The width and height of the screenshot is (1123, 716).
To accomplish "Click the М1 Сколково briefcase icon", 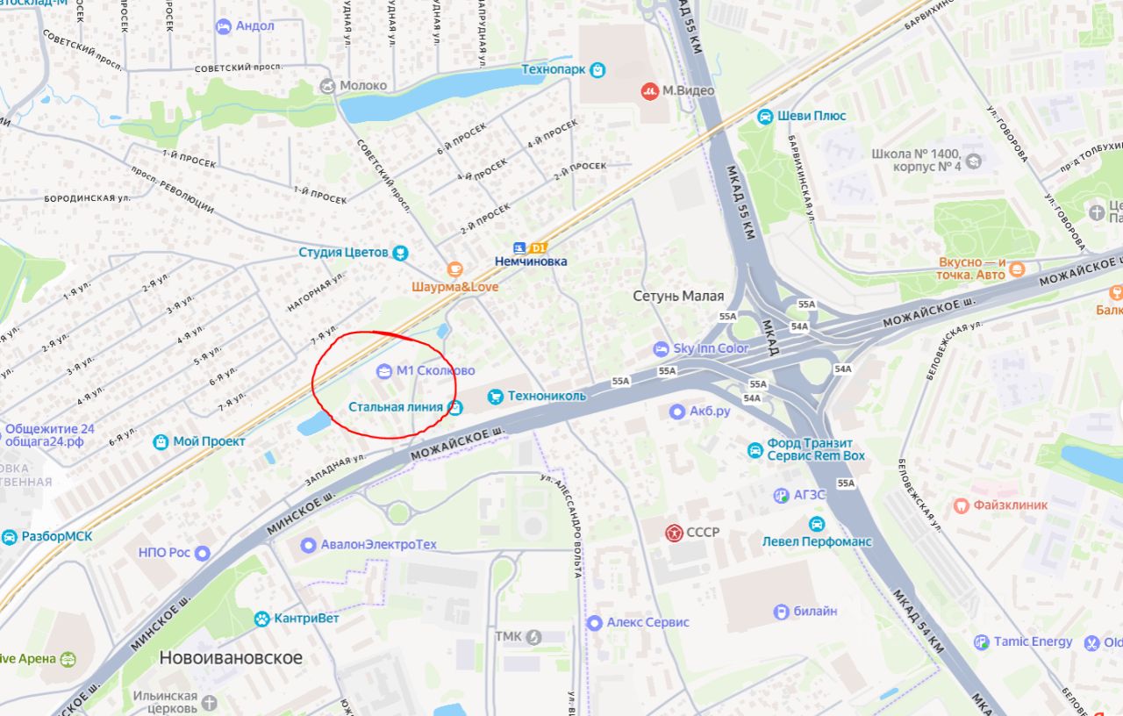I will pyautogui.click(x=384, y=371).
